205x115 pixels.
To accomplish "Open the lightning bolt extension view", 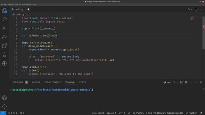I will pos(4,63).
